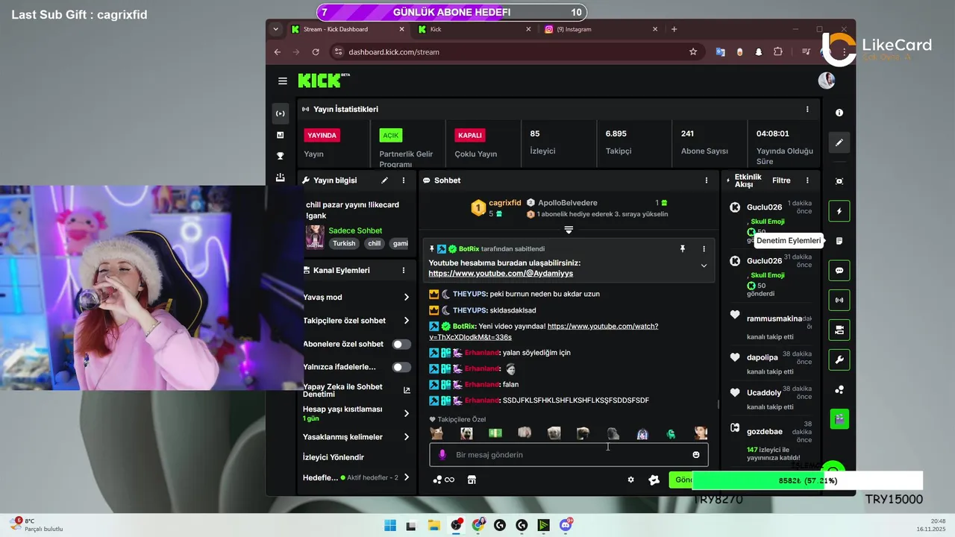Image resolution: width=955 pixels, height=537 pixels.
Task: Open the Kick hamburger menu
Action: [x=283, y=81]
